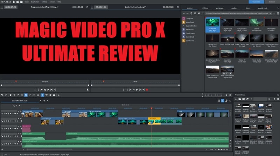Collapse the Eigene Medien section
The image size is (280, 156).
tap(183, 26)
